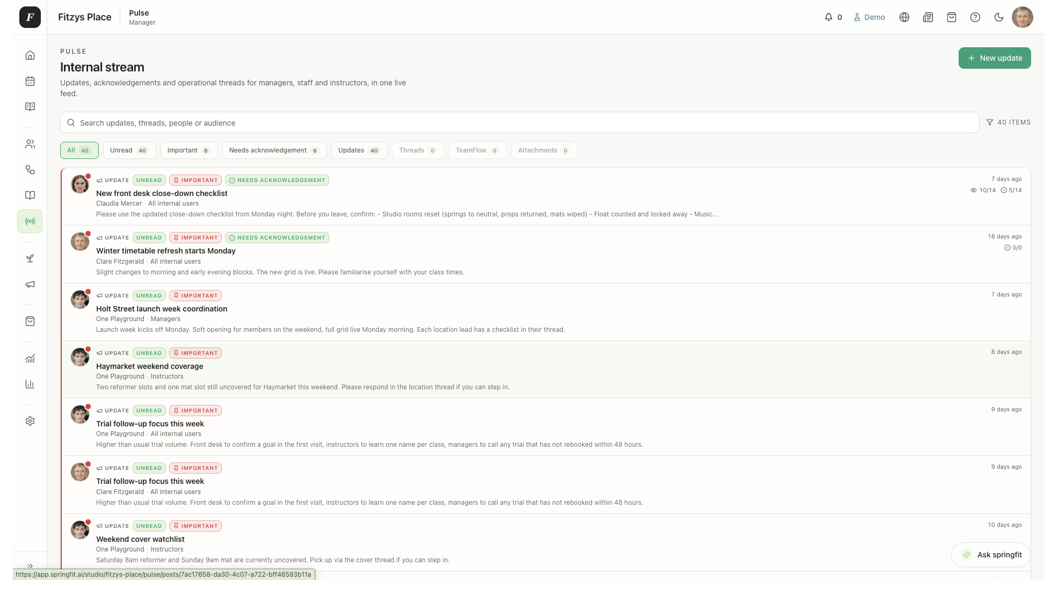Open the filter funnel 40 items
The image size is (1044, 595).
[1009, 122]
